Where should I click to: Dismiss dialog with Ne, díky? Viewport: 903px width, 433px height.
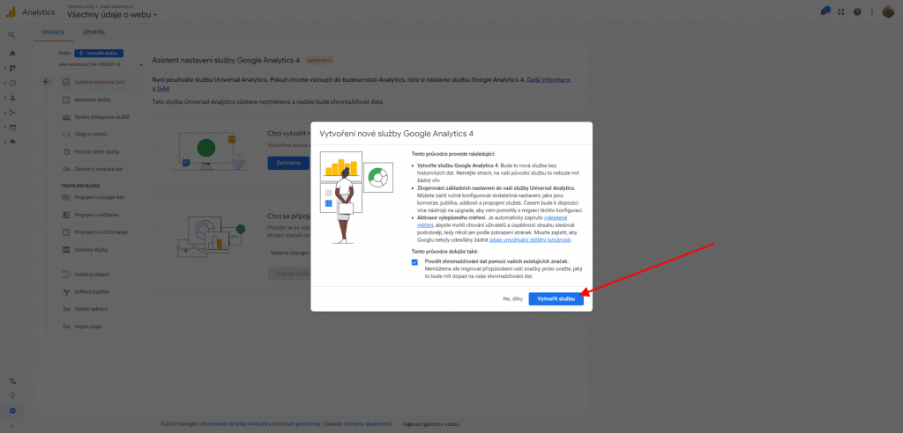tap(512, 299)
